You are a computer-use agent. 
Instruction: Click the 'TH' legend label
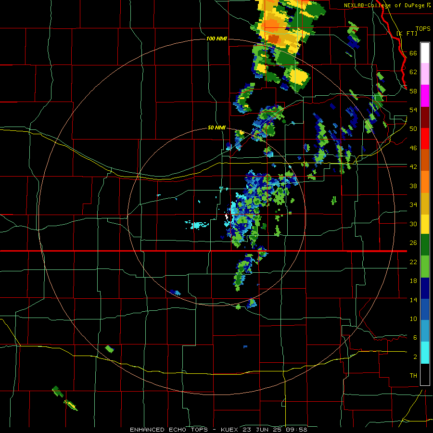pos(413,376)
